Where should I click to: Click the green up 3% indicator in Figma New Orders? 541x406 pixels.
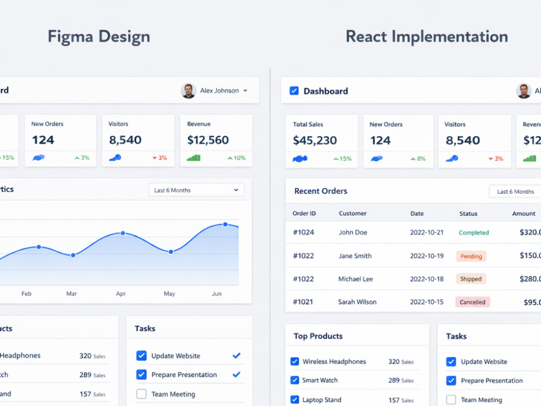[82, 158]
